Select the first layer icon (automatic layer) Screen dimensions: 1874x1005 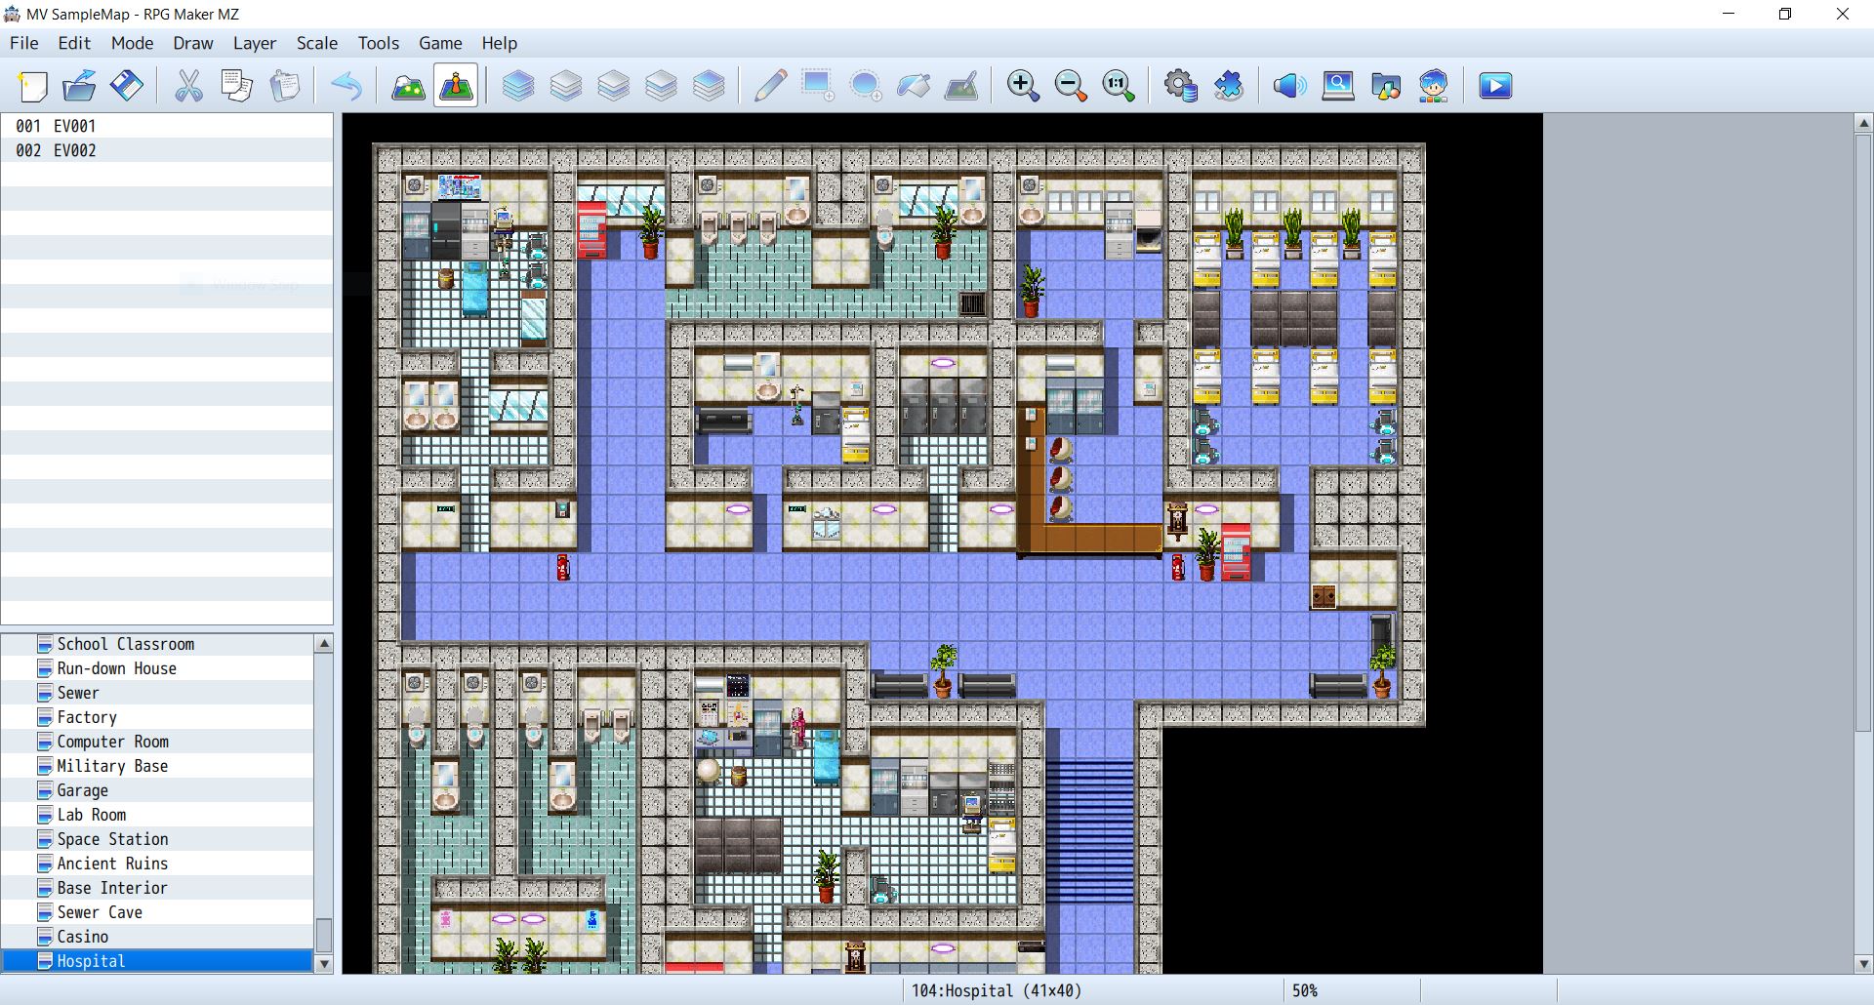518,86
